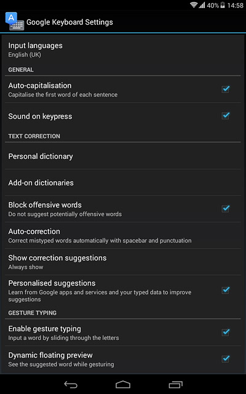Untick the Personalised suggestions checkbox
The width and height of the screenshot is (246, 394).
[x=226, y=291]
